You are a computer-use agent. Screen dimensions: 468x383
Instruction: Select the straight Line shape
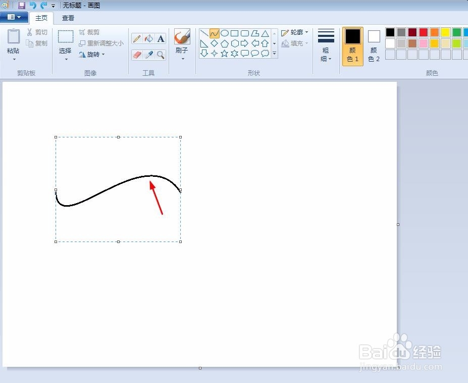[x=204, y=33]
